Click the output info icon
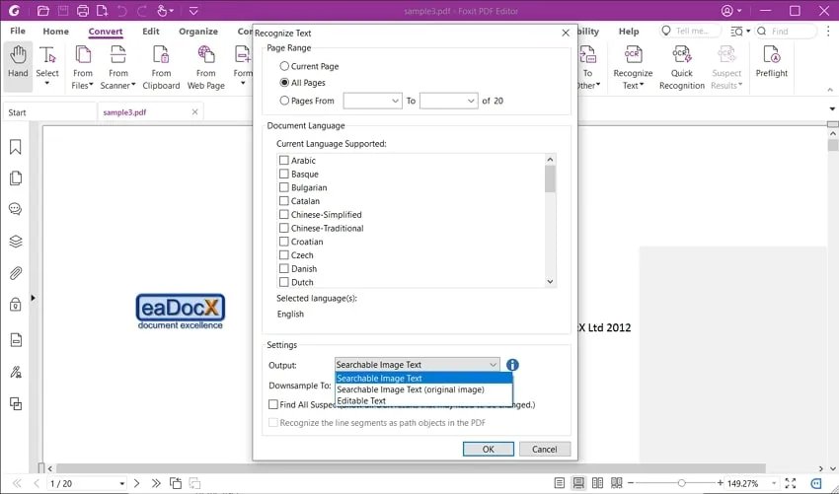Viewport: 839px width, 494px height. pos(512,365)
